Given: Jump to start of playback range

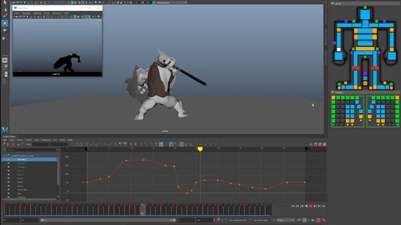Looking at the screenshot, I should (293, 206).
